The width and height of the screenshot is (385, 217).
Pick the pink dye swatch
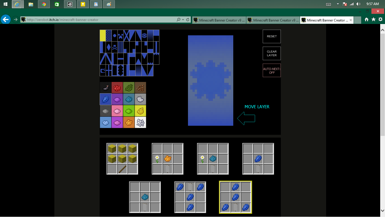(x=117, y=111)
